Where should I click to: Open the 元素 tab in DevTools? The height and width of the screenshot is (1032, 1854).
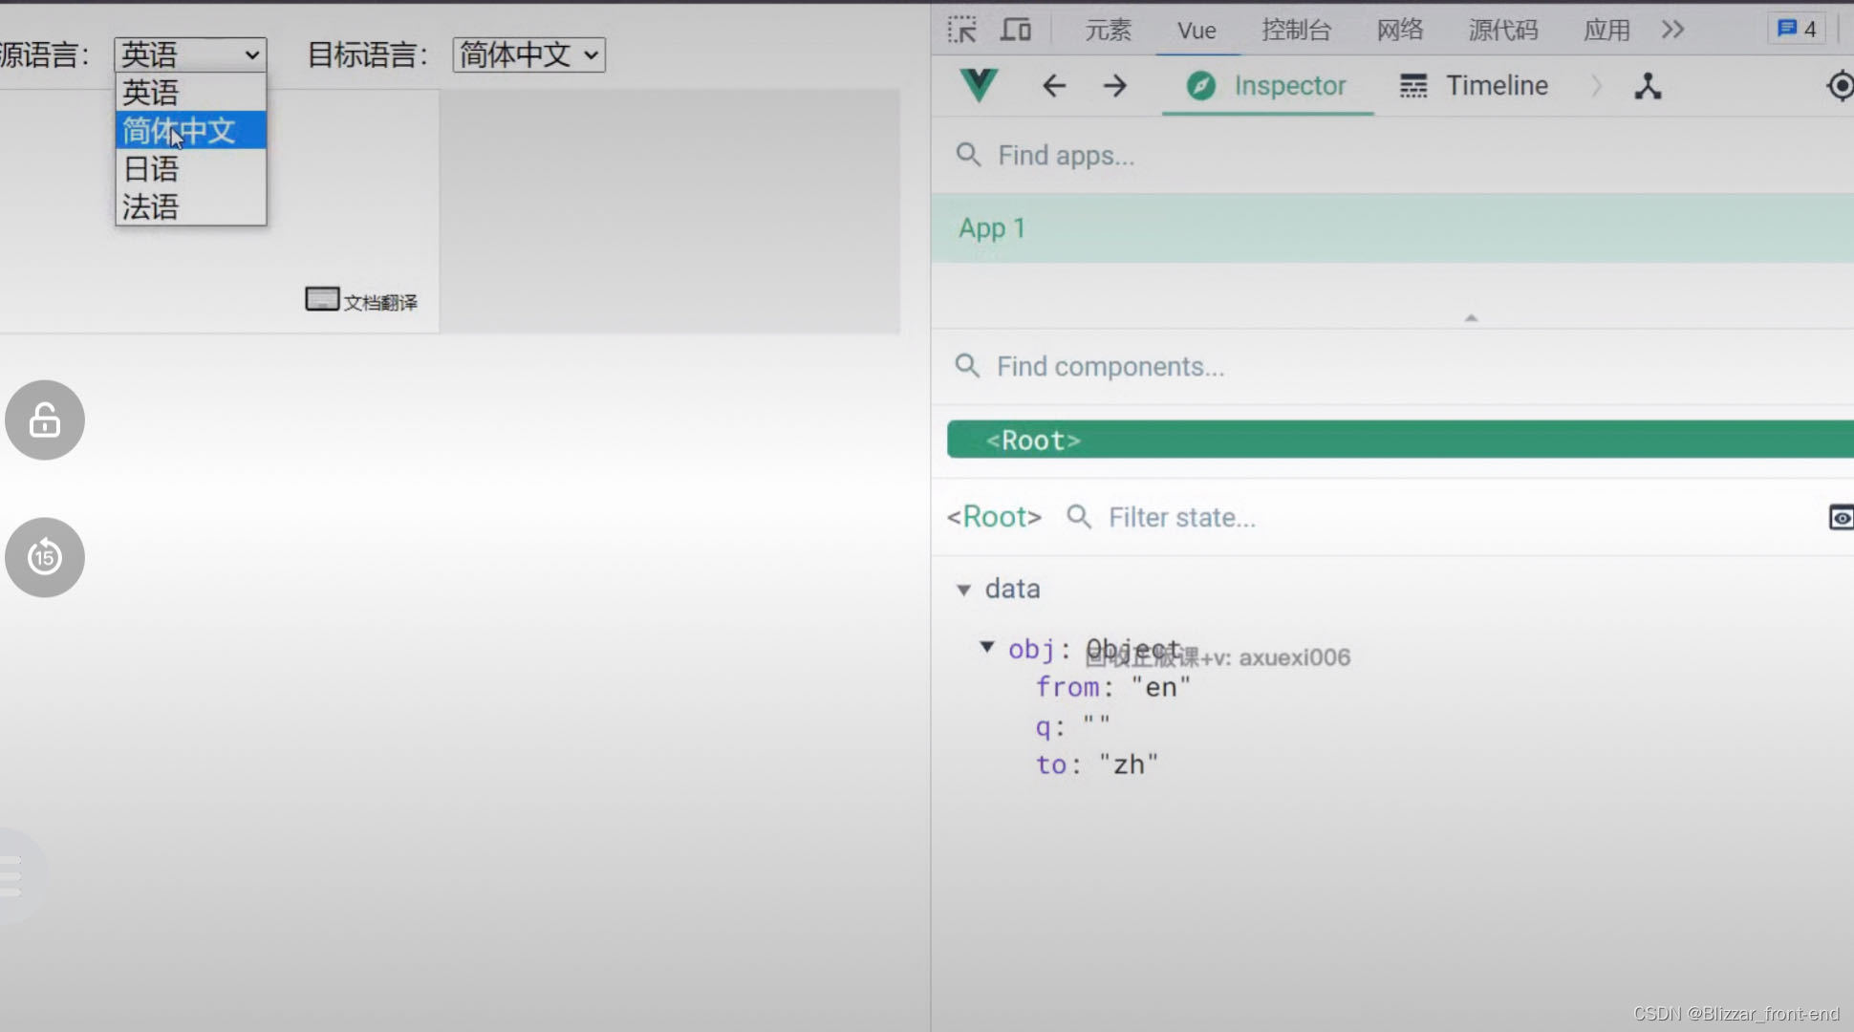[x=1108, y=31]
